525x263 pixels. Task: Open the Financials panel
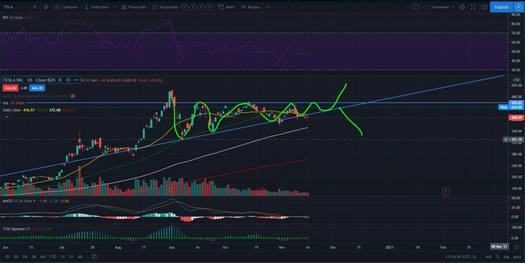pos(133,7)
